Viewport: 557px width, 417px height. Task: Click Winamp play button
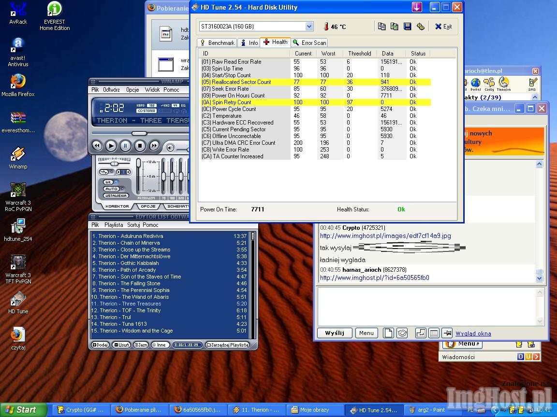111,146
